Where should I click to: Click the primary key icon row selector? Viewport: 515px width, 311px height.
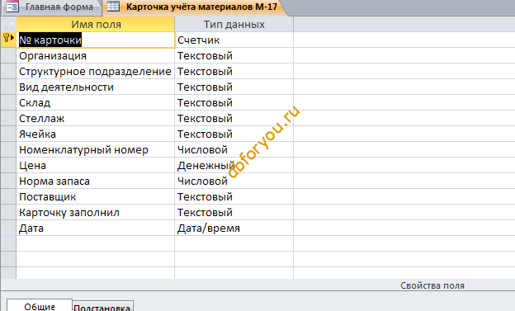[8, 40]
